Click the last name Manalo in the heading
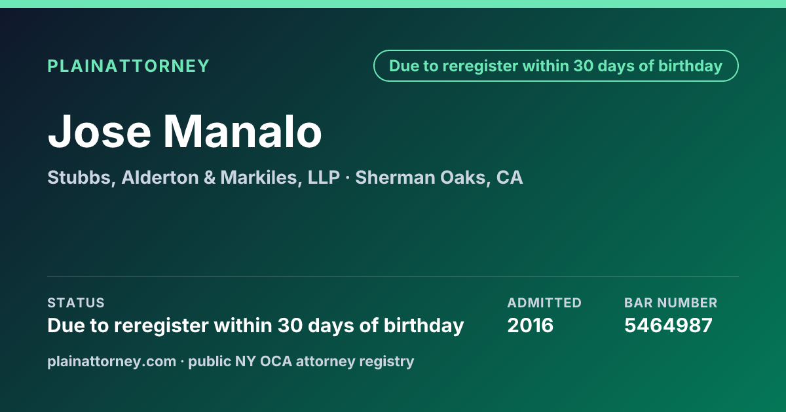The width and height of the screenshot is (786, 412). pos(243,131)
